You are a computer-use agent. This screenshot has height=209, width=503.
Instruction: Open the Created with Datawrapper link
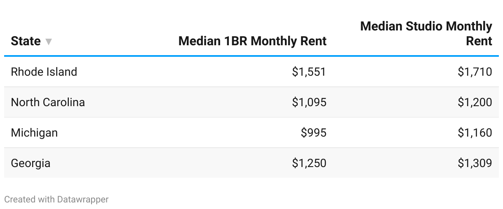[x=56, y=200]
